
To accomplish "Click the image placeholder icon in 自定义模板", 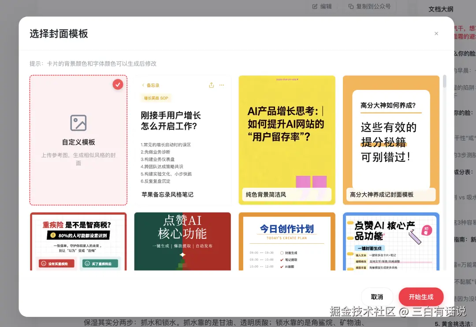I will click(78, 123).
